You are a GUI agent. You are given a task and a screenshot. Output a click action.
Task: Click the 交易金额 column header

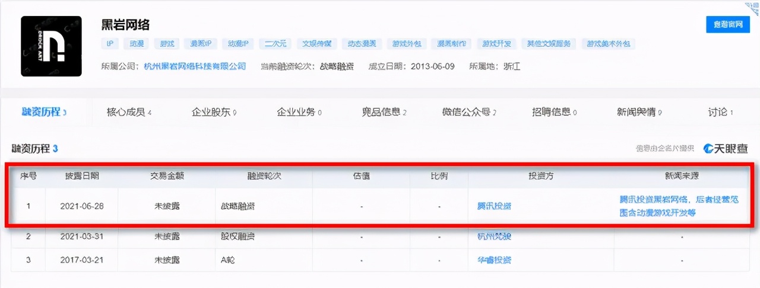(167, 176)
